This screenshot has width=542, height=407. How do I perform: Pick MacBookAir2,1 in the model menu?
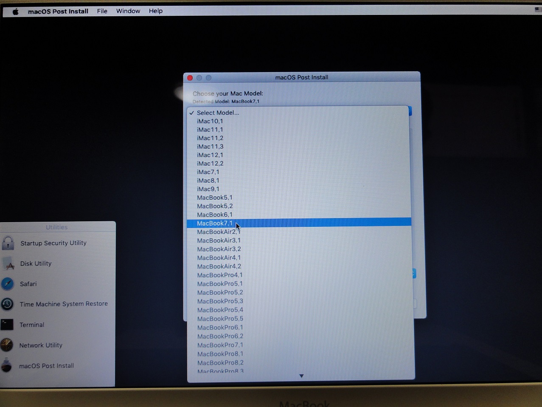click(x=299, y=232)
